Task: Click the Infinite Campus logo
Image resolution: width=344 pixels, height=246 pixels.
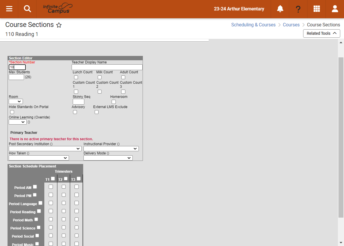Action: [x=58, y=9]
